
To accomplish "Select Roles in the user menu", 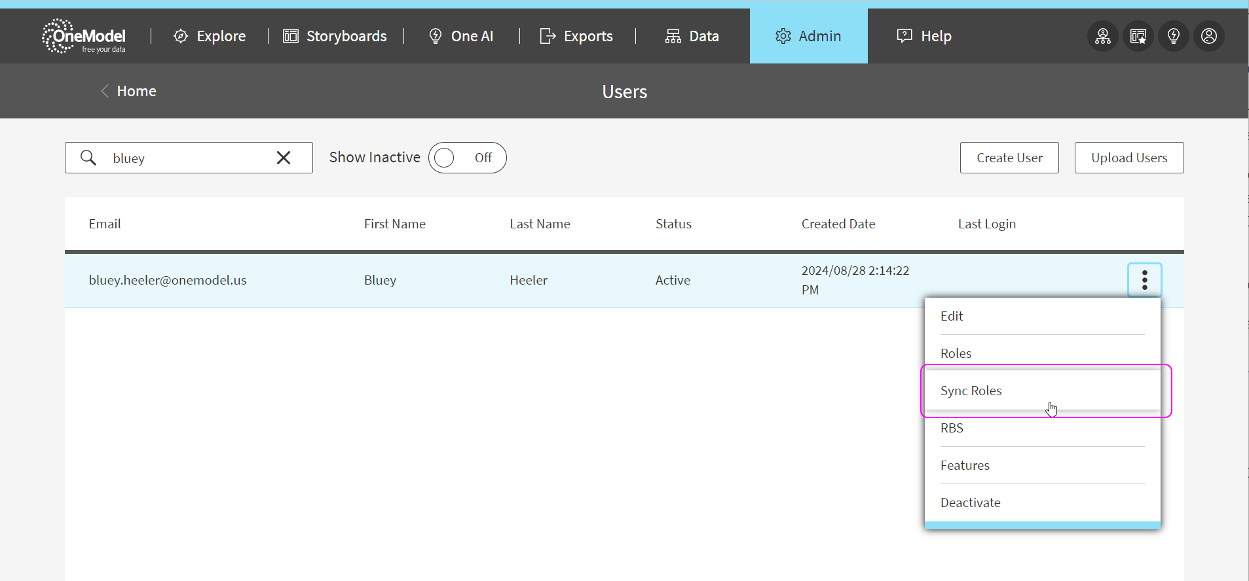I will pos(1043,353).
